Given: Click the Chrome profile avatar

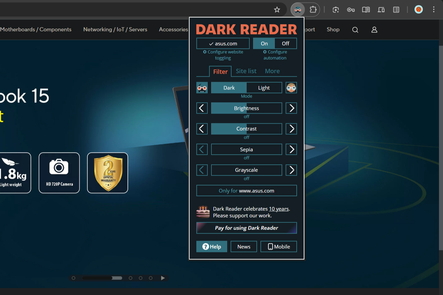Looking at the screenshot, I should pyautogui.click(x=419, y=10).
